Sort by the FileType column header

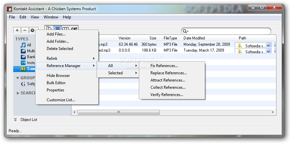click(x=169, y=38)
